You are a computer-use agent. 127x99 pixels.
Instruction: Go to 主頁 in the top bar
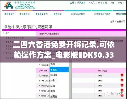click(x=72, y=3)
